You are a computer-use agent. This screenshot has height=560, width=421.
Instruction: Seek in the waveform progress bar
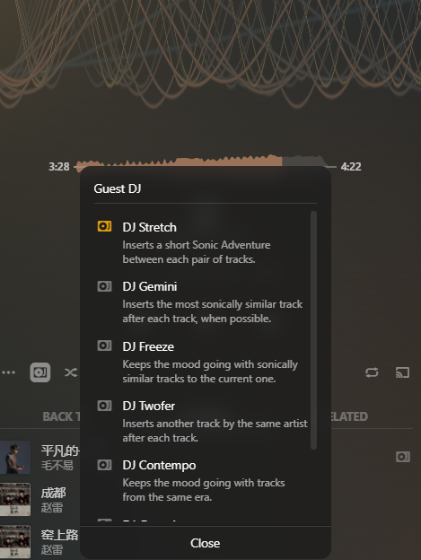click(x=206, y=162)
